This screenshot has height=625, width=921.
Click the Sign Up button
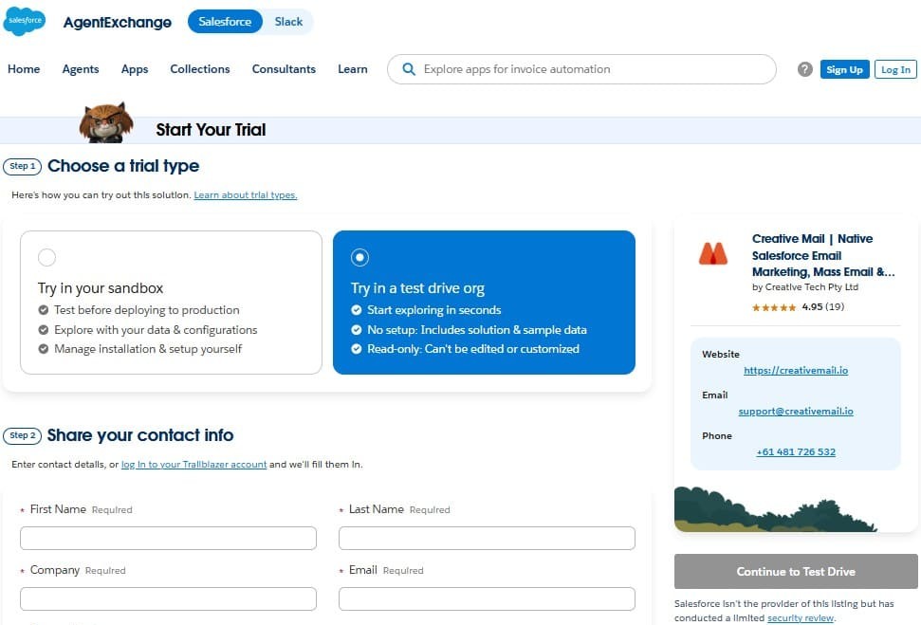[x=844, y=69]
